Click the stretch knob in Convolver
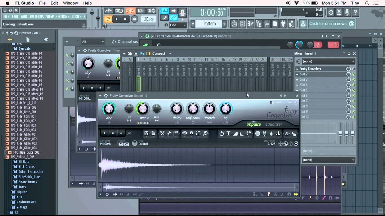Image resolution: width=385 pixels, height=216 pixels. point(209,109)
